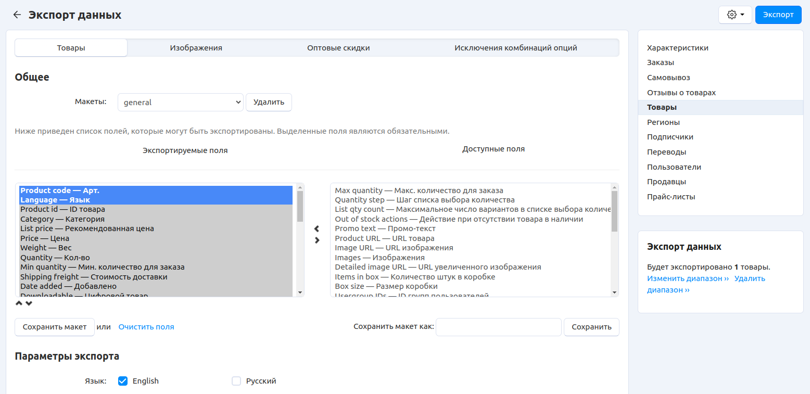Click the move-left arrow between field lists
The image size is (810, 394).
click(x=317, y=228)
